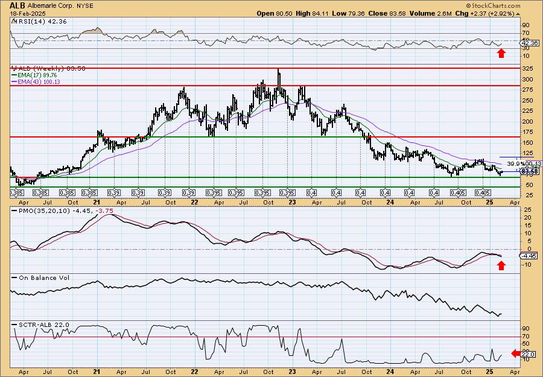Viewport: 543px width, 377px height.
Task: Click the black PMO(35,20,10) line color marker
Action: tap(14, 211)
